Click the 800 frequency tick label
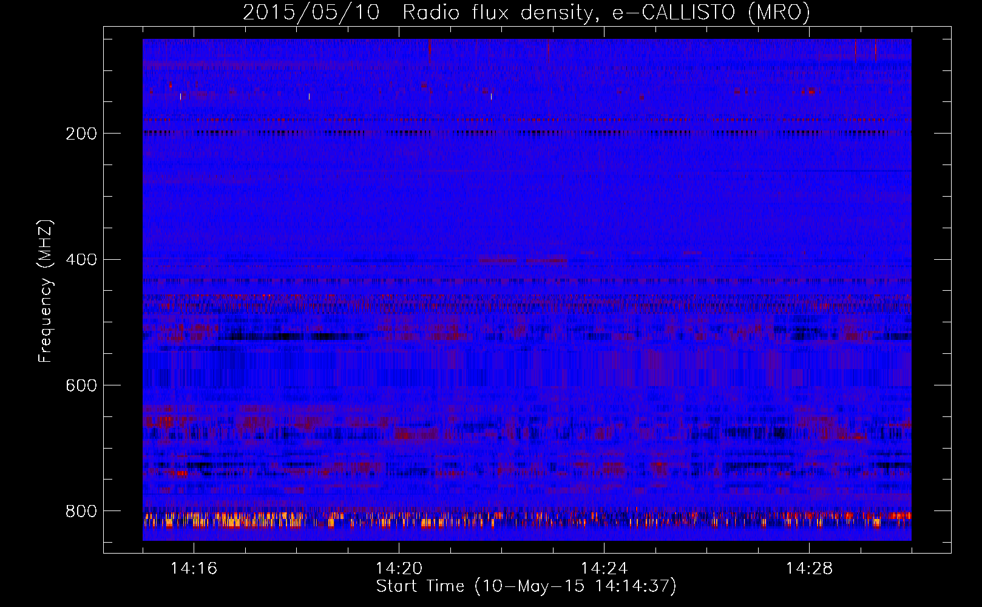 tap(81, 512)
